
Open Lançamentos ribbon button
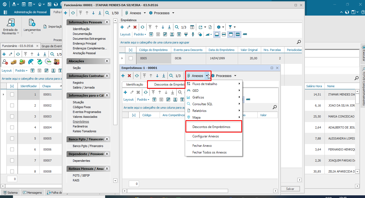point(32,27)
